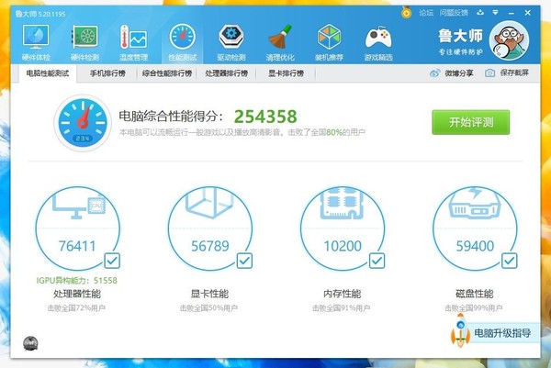Switch to the 显卡排行榜 tab
551x368 pixels.
[286, 73]
